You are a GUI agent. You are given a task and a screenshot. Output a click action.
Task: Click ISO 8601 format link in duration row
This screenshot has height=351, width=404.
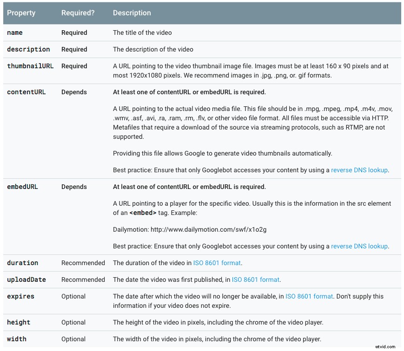click(217, 263)
